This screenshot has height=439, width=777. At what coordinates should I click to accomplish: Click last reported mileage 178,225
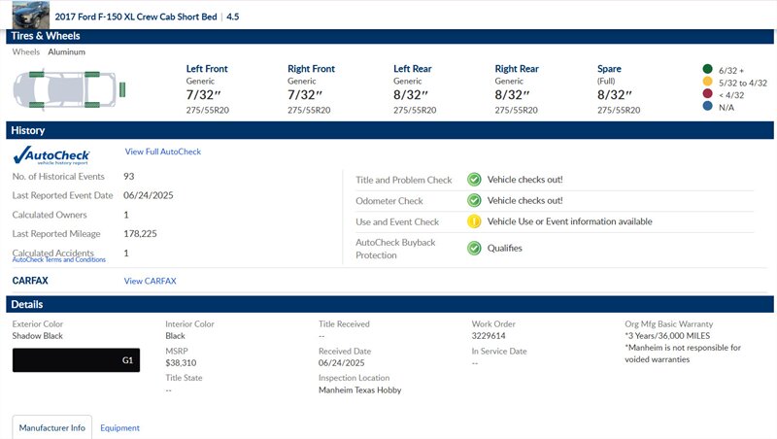coord(140,233)
